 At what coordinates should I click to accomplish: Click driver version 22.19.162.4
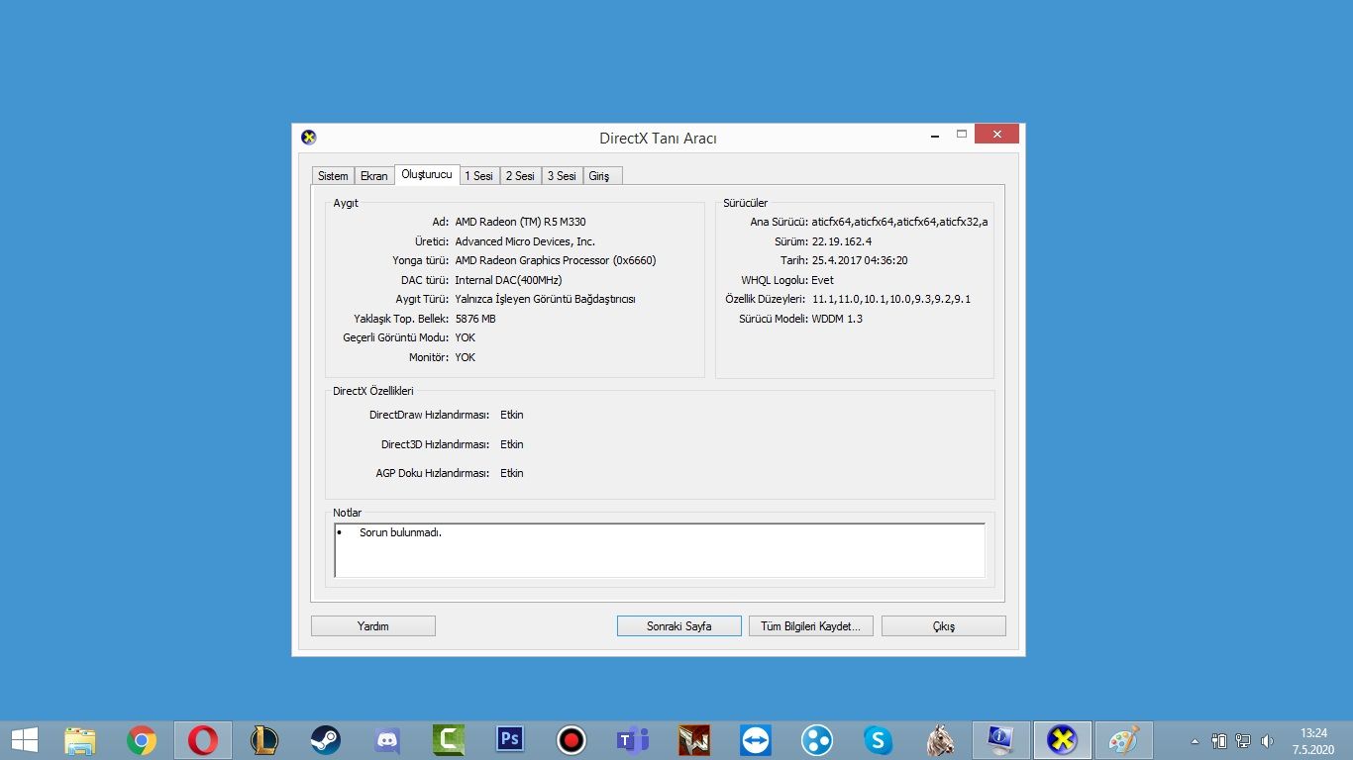pos(842,241)
